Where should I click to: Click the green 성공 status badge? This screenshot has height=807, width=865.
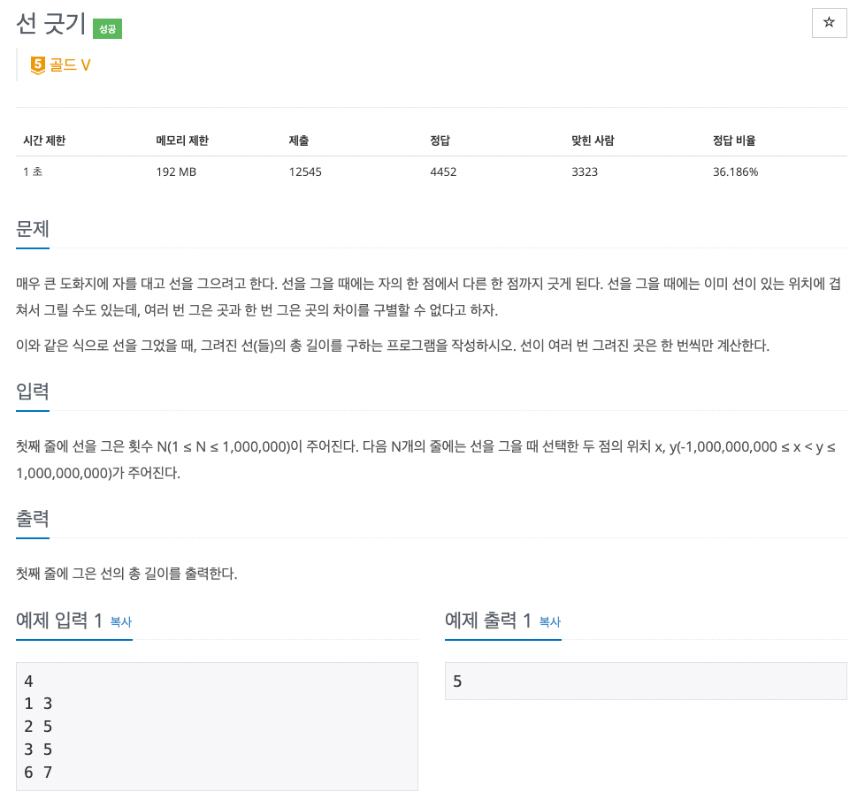(107, 28)
